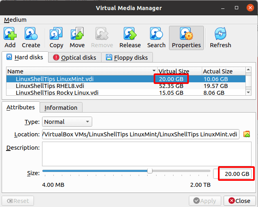The width and height of the screenshot is (258, 207).
Task: Toggle the Properties toolbar button
Action: pyautogui.click(x=186, y=38)
